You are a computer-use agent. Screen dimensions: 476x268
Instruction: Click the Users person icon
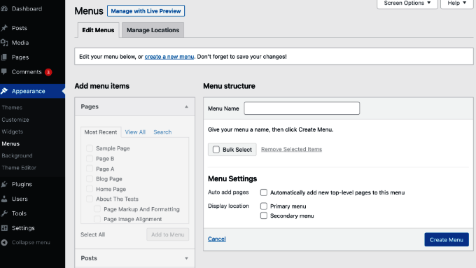click(x=4, y=199)
